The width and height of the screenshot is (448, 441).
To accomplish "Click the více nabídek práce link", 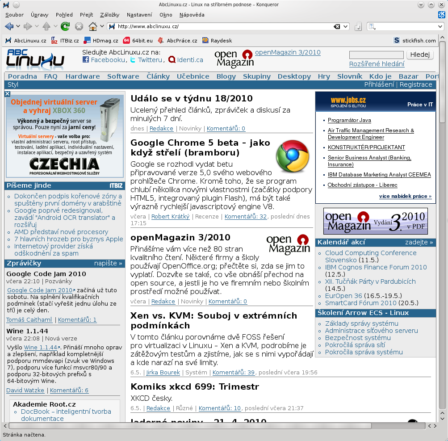I will click(x=405, y=196).
